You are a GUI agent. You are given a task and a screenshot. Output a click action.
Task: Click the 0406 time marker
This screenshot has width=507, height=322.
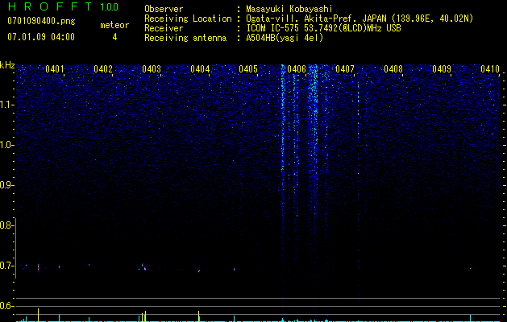pos(297,69)
